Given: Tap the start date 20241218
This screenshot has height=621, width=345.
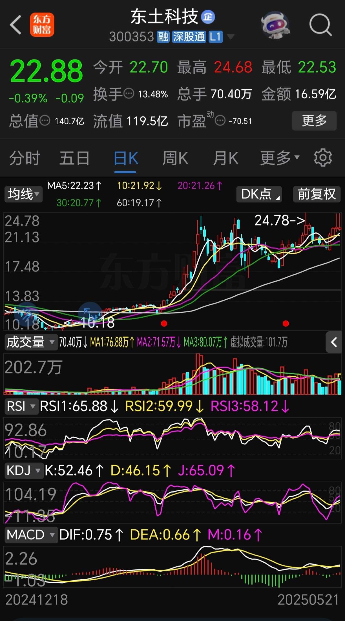Looking at the screenshot, I should 37,600.
